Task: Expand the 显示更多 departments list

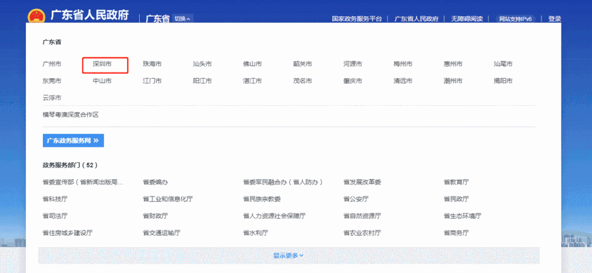Action: pos(288,255)
